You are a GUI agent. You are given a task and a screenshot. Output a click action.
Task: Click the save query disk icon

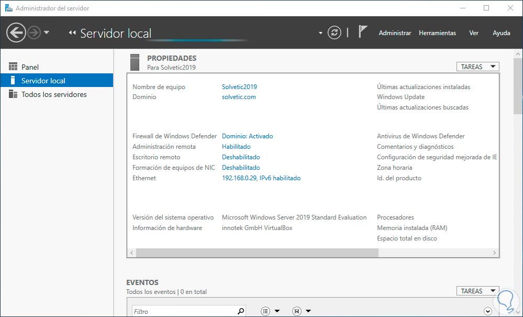(x=296, y=311)
